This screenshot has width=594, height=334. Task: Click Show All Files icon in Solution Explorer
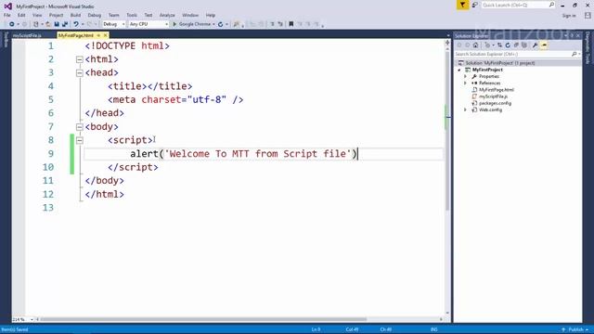click(x=524, y=45)
